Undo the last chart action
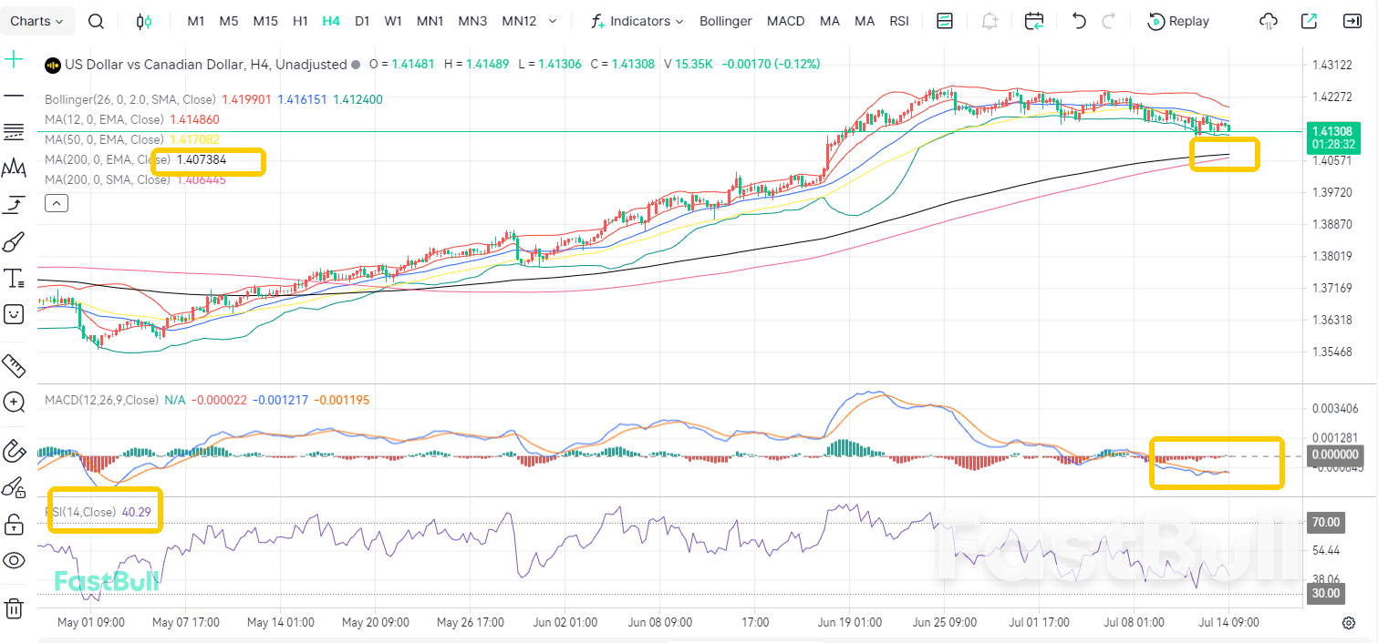Viewport: 1378px width, 643px height. (x=1080, y=21)
